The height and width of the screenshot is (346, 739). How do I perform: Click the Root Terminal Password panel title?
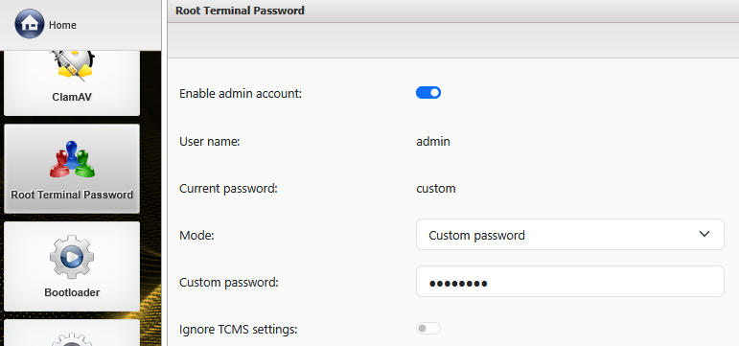(x=240, y=11)
